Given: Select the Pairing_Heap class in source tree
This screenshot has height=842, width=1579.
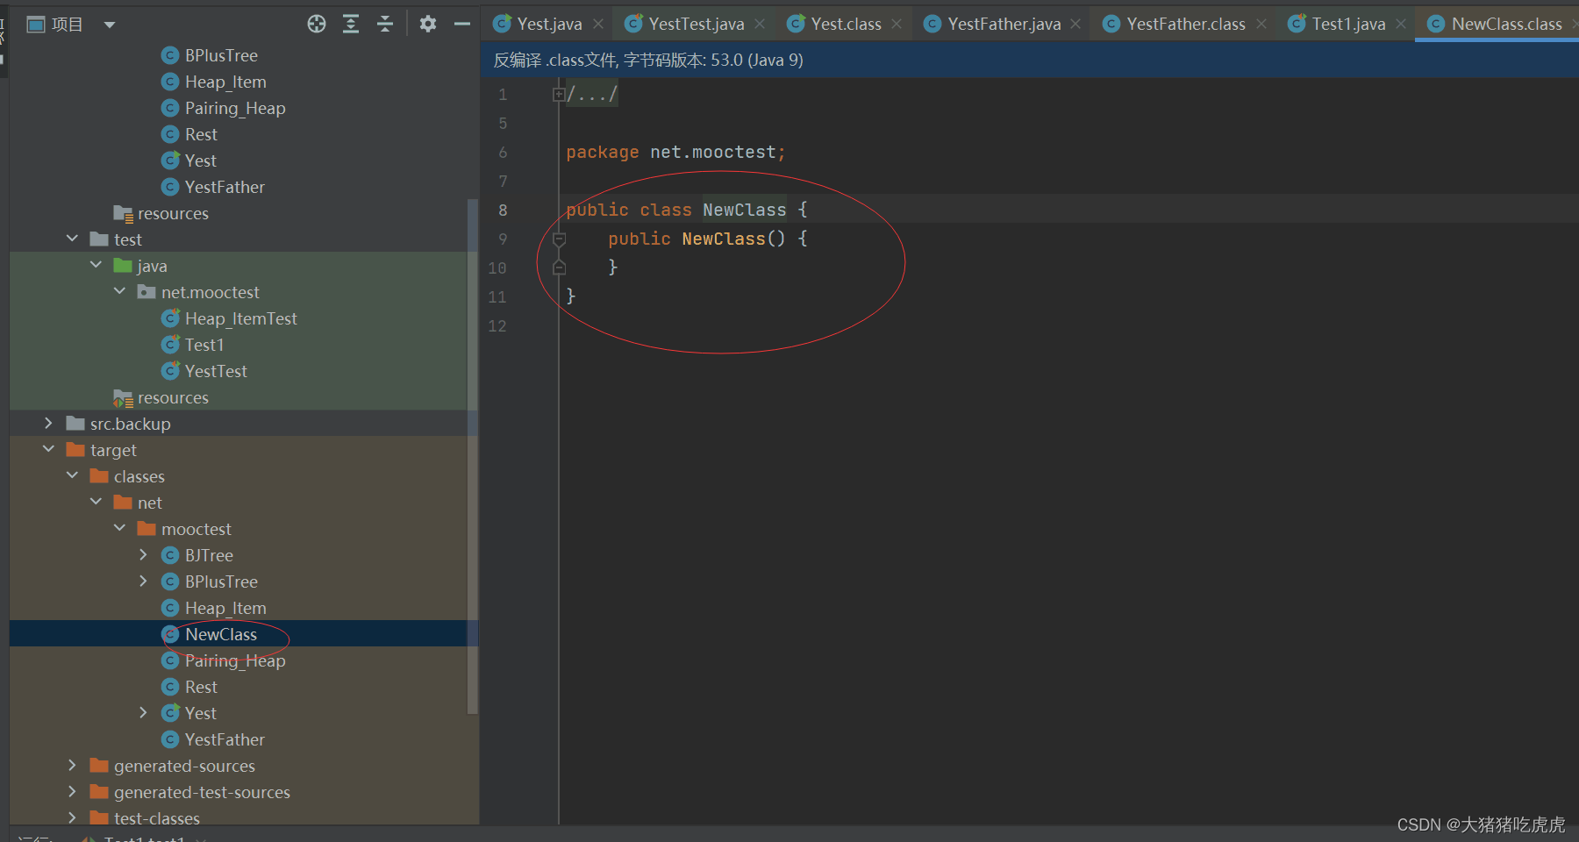Looking at the screenshot, I should (235, 108).
